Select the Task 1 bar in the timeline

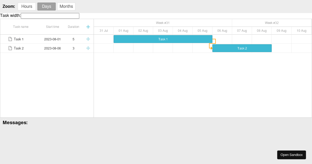click(163, 39)
